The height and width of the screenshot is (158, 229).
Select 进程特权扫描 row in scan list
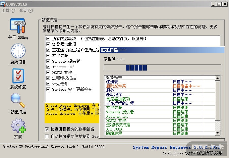[160, 125]
